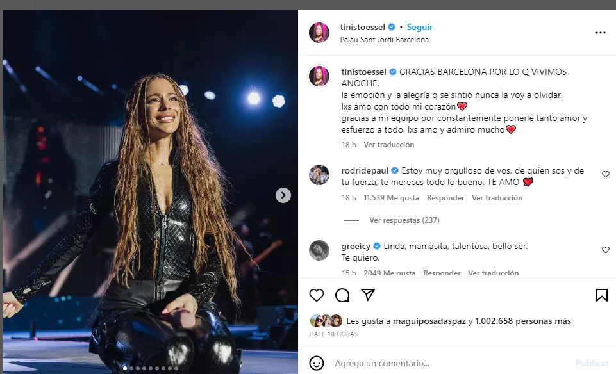The width and height of the screenshot is (616, 374).
Task: Toggle the like on greeicy's comment
Action: [605, 250]
